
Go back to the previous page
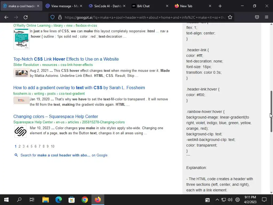click(x=6, y=17)
